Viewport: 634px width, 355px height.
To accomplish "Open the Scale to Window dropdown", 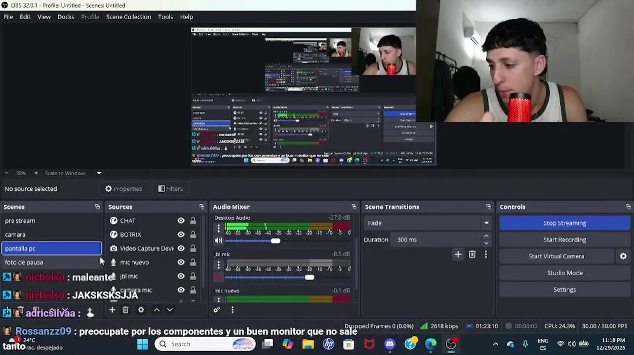I will [73, 173].
